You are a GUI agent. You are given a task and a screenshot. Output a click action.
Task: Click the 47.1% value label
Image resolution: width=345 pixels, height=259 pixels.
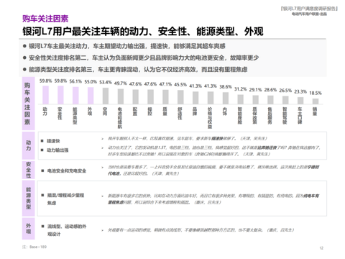pos(165,84)
